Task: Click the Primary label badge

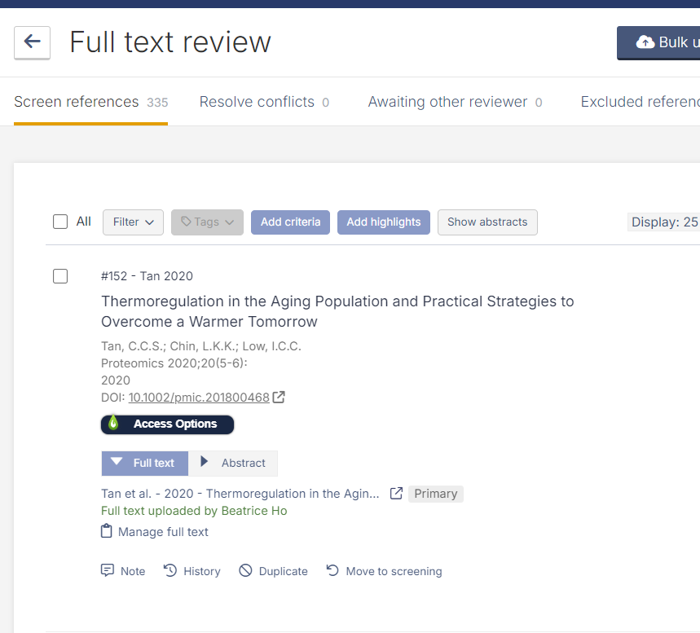Action: (436, 494)
